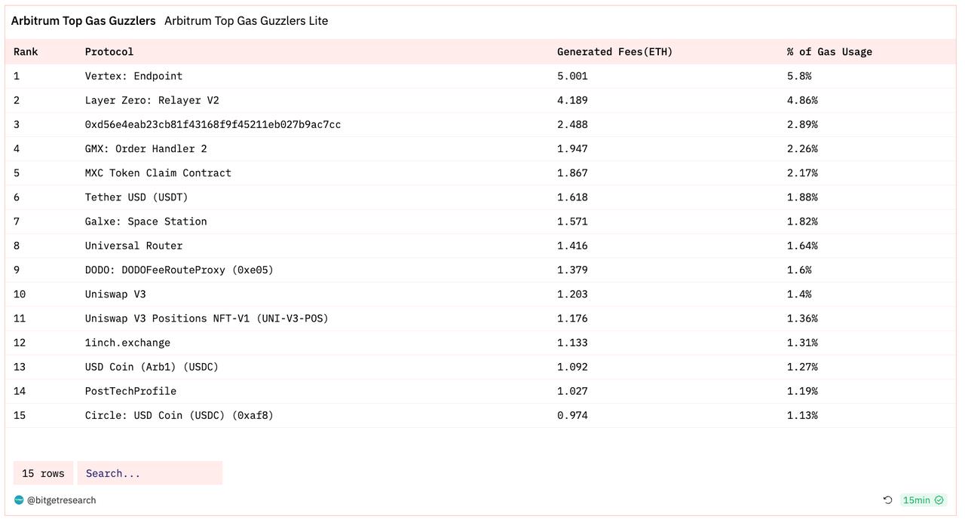This screenshot has height=522, width=965.
Task: Select the 0xd56e4eab23cb81f43168f9f45211eb027b9ac7cc address cell
Action: click(x=213, y=124)
